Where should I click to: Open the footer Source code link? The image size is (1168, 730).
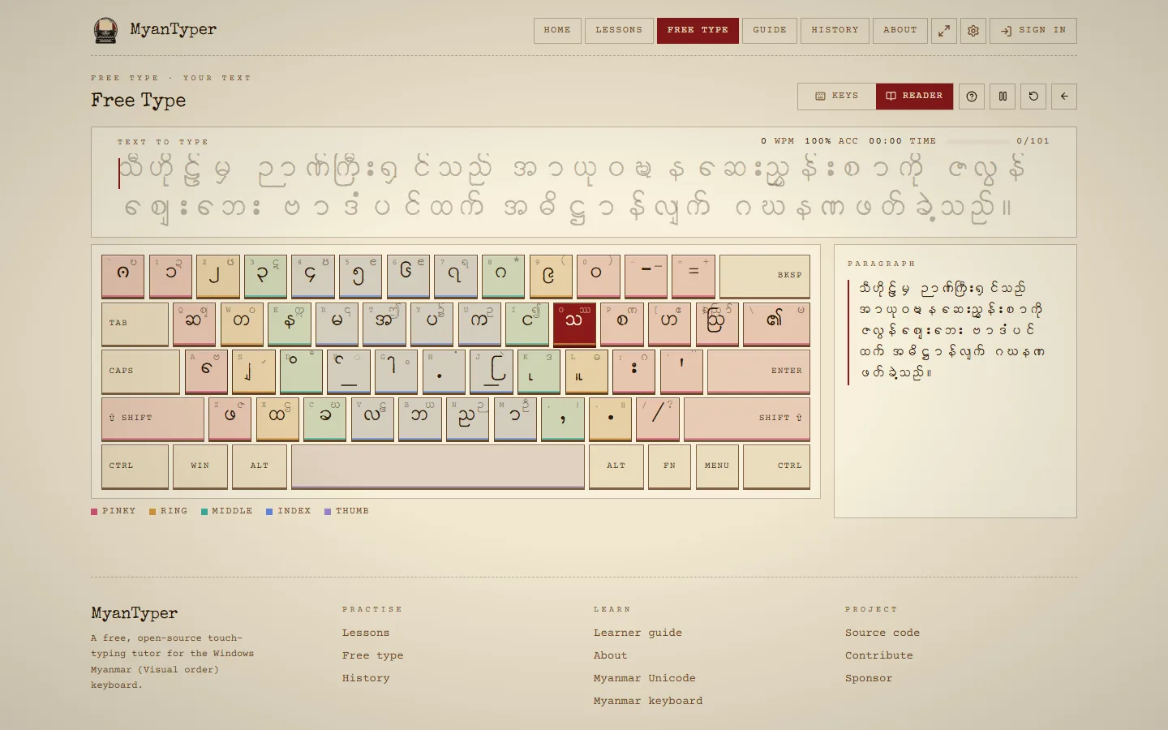[x=882, y=633]
